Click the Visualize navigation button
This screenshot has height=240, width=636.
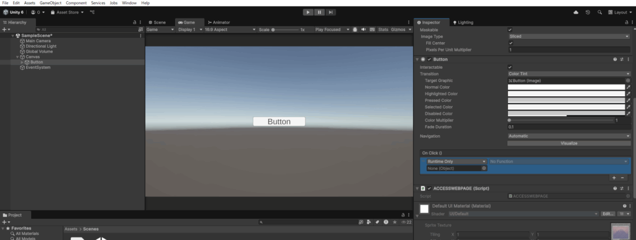569,143
